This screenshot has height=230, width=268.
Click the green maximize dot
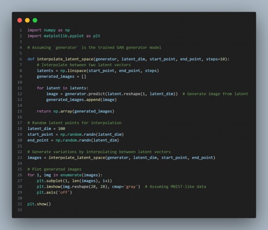tap(35, 21)
